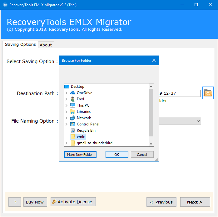Click the dialog resize grip corner
This screenshot has width=218, height=217.
tap(156, 160)
